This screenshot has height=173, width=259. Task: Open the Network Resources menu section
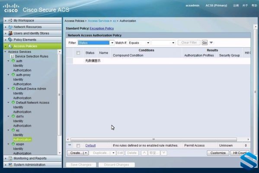coord(32,27)
